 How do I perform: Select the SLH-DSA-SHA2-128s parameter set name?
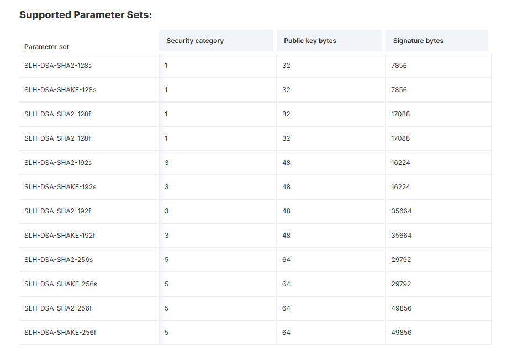tap(58, 66)
